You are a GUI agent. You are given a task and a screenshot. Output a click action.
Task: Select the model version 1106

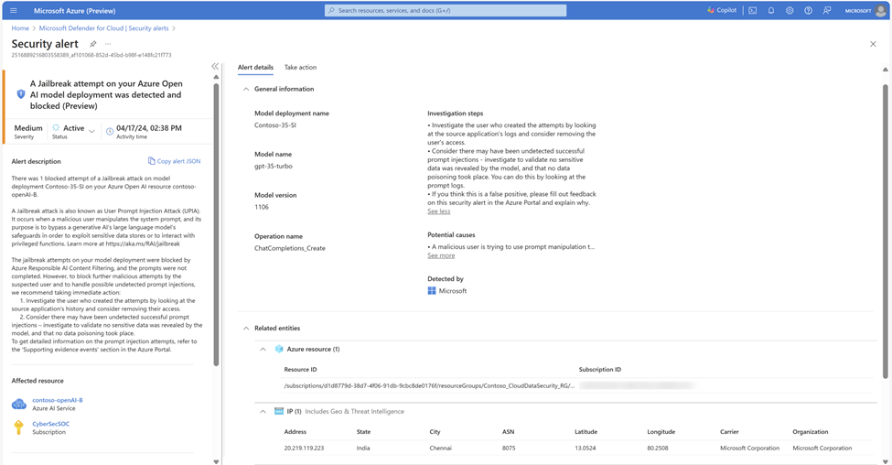[262, 207]
